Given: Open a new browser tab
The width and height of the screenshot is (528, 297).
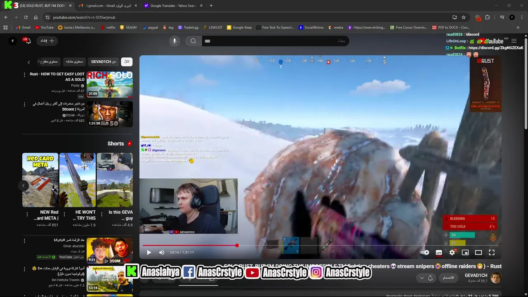Looking at the screenshot, I should coord(211,6).
